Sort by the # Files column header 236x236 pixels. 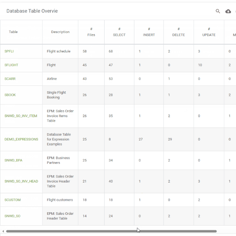click(91, 32)
